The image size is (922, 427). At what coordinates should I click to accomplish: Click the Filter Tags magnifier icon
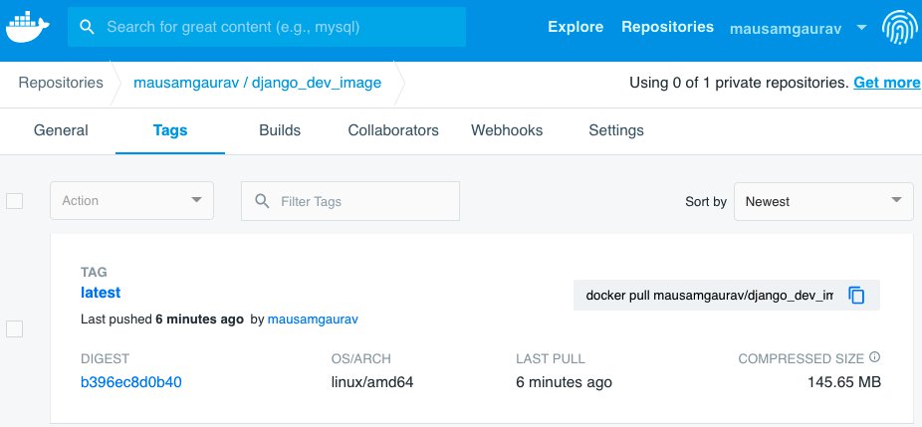[x=263, y=201]
